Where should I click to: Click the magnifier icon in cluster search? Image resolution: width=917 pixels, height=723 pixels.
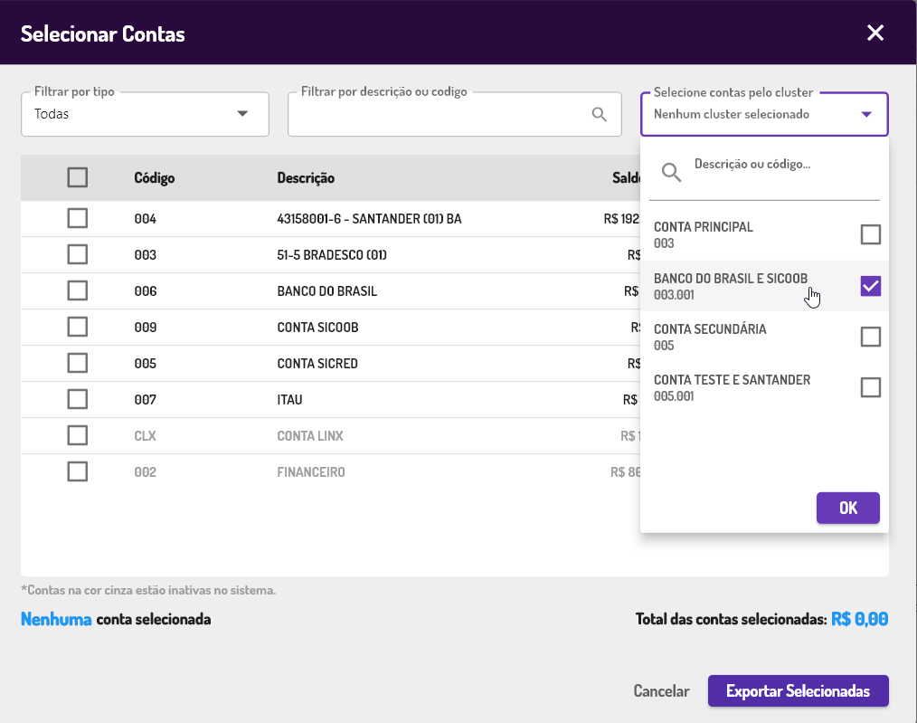pos(670,172)
